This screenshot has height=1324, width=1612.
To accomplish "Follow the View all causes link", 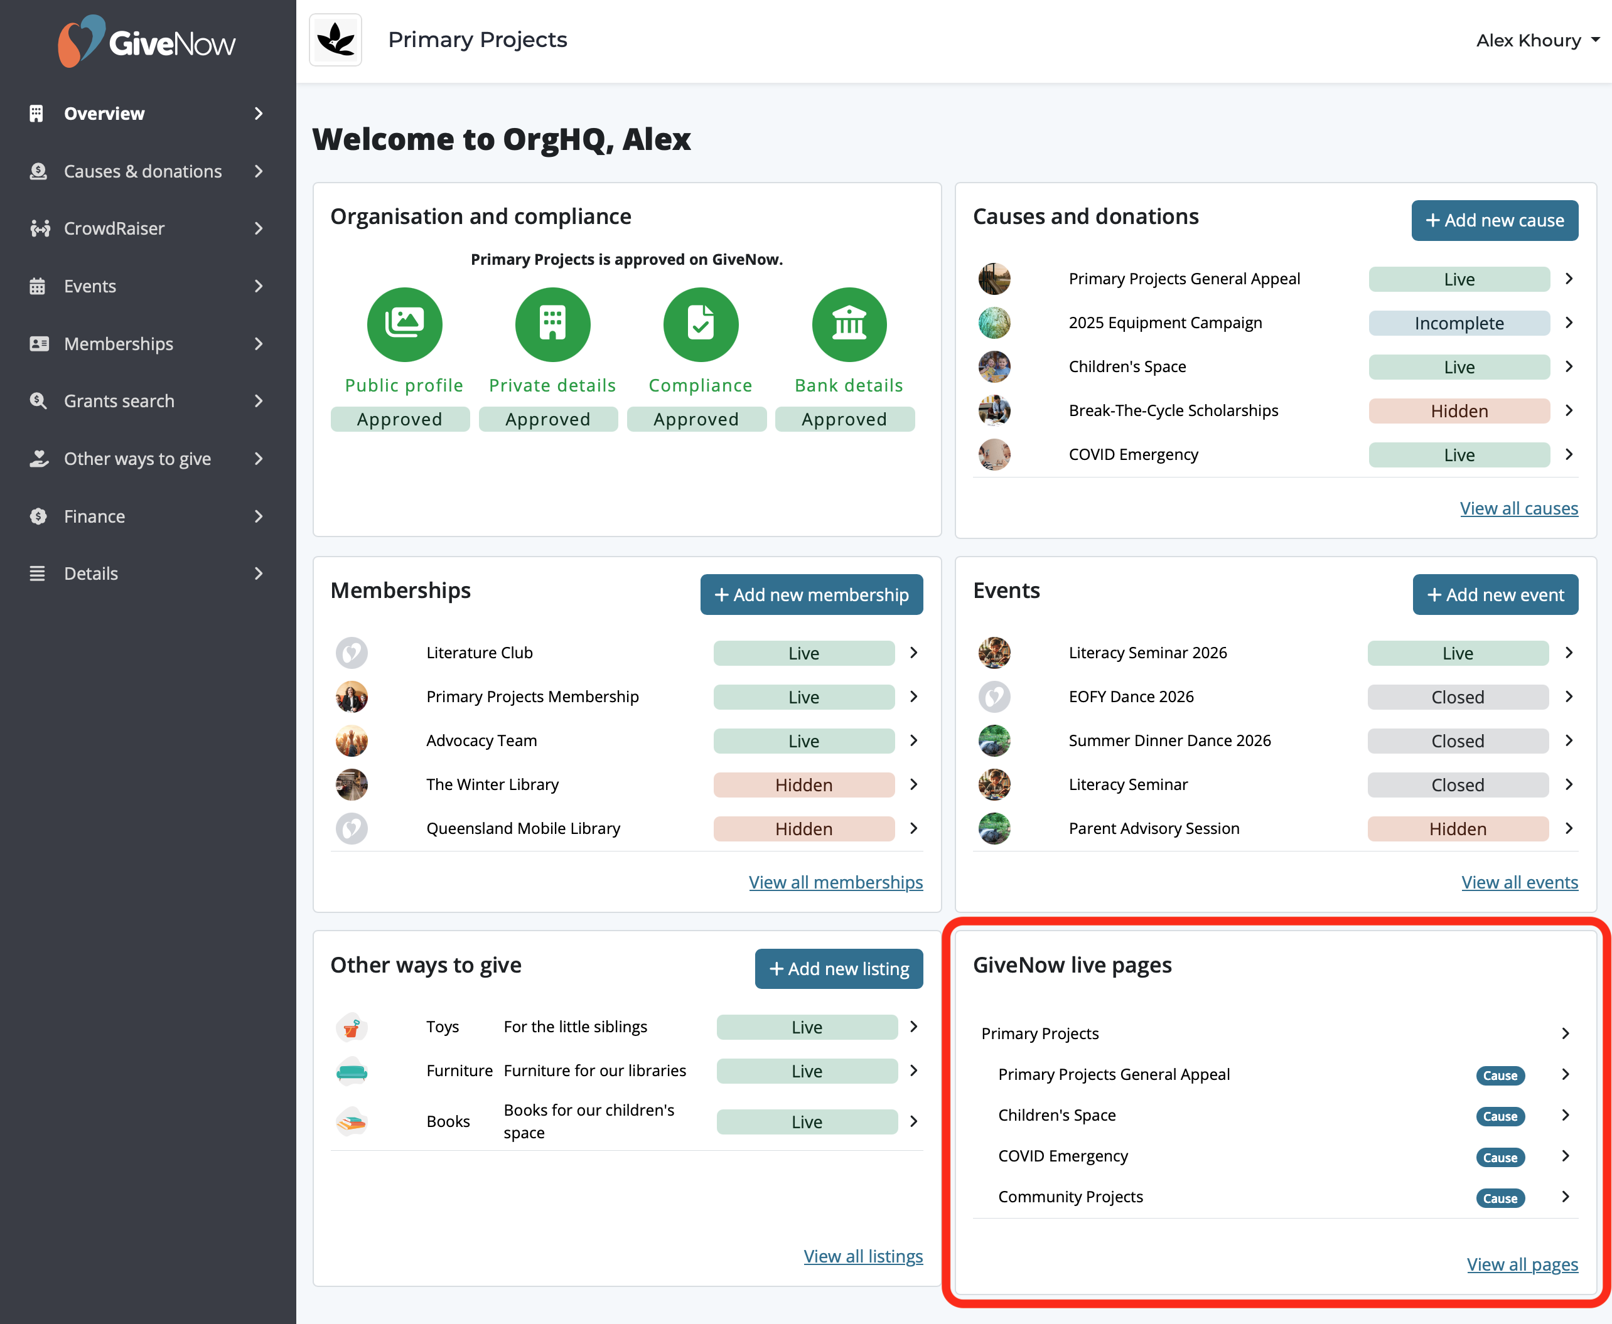I will [x=1519, y=508].
